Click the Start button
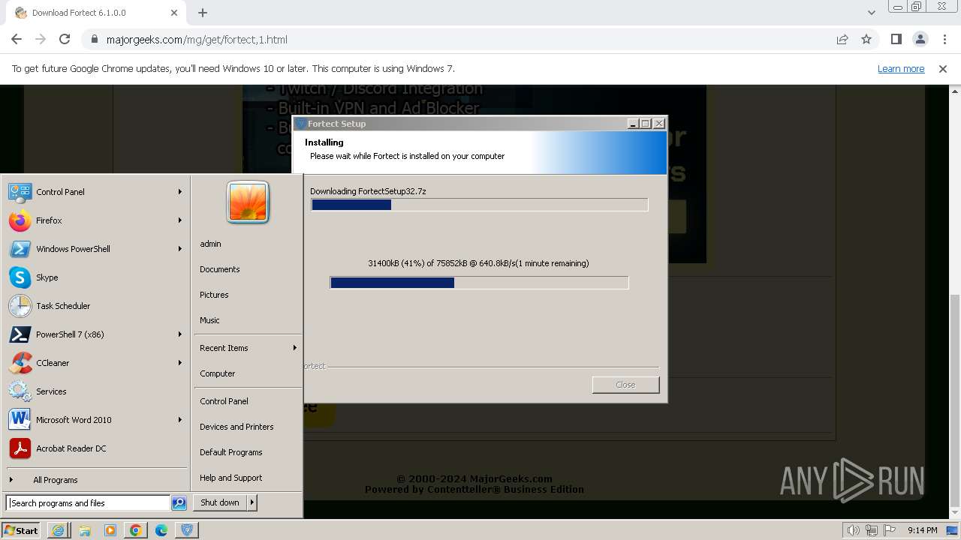Image resolution: width=961 pixels, height=540 pixels. pyautogui.click(x=21, y=530)
